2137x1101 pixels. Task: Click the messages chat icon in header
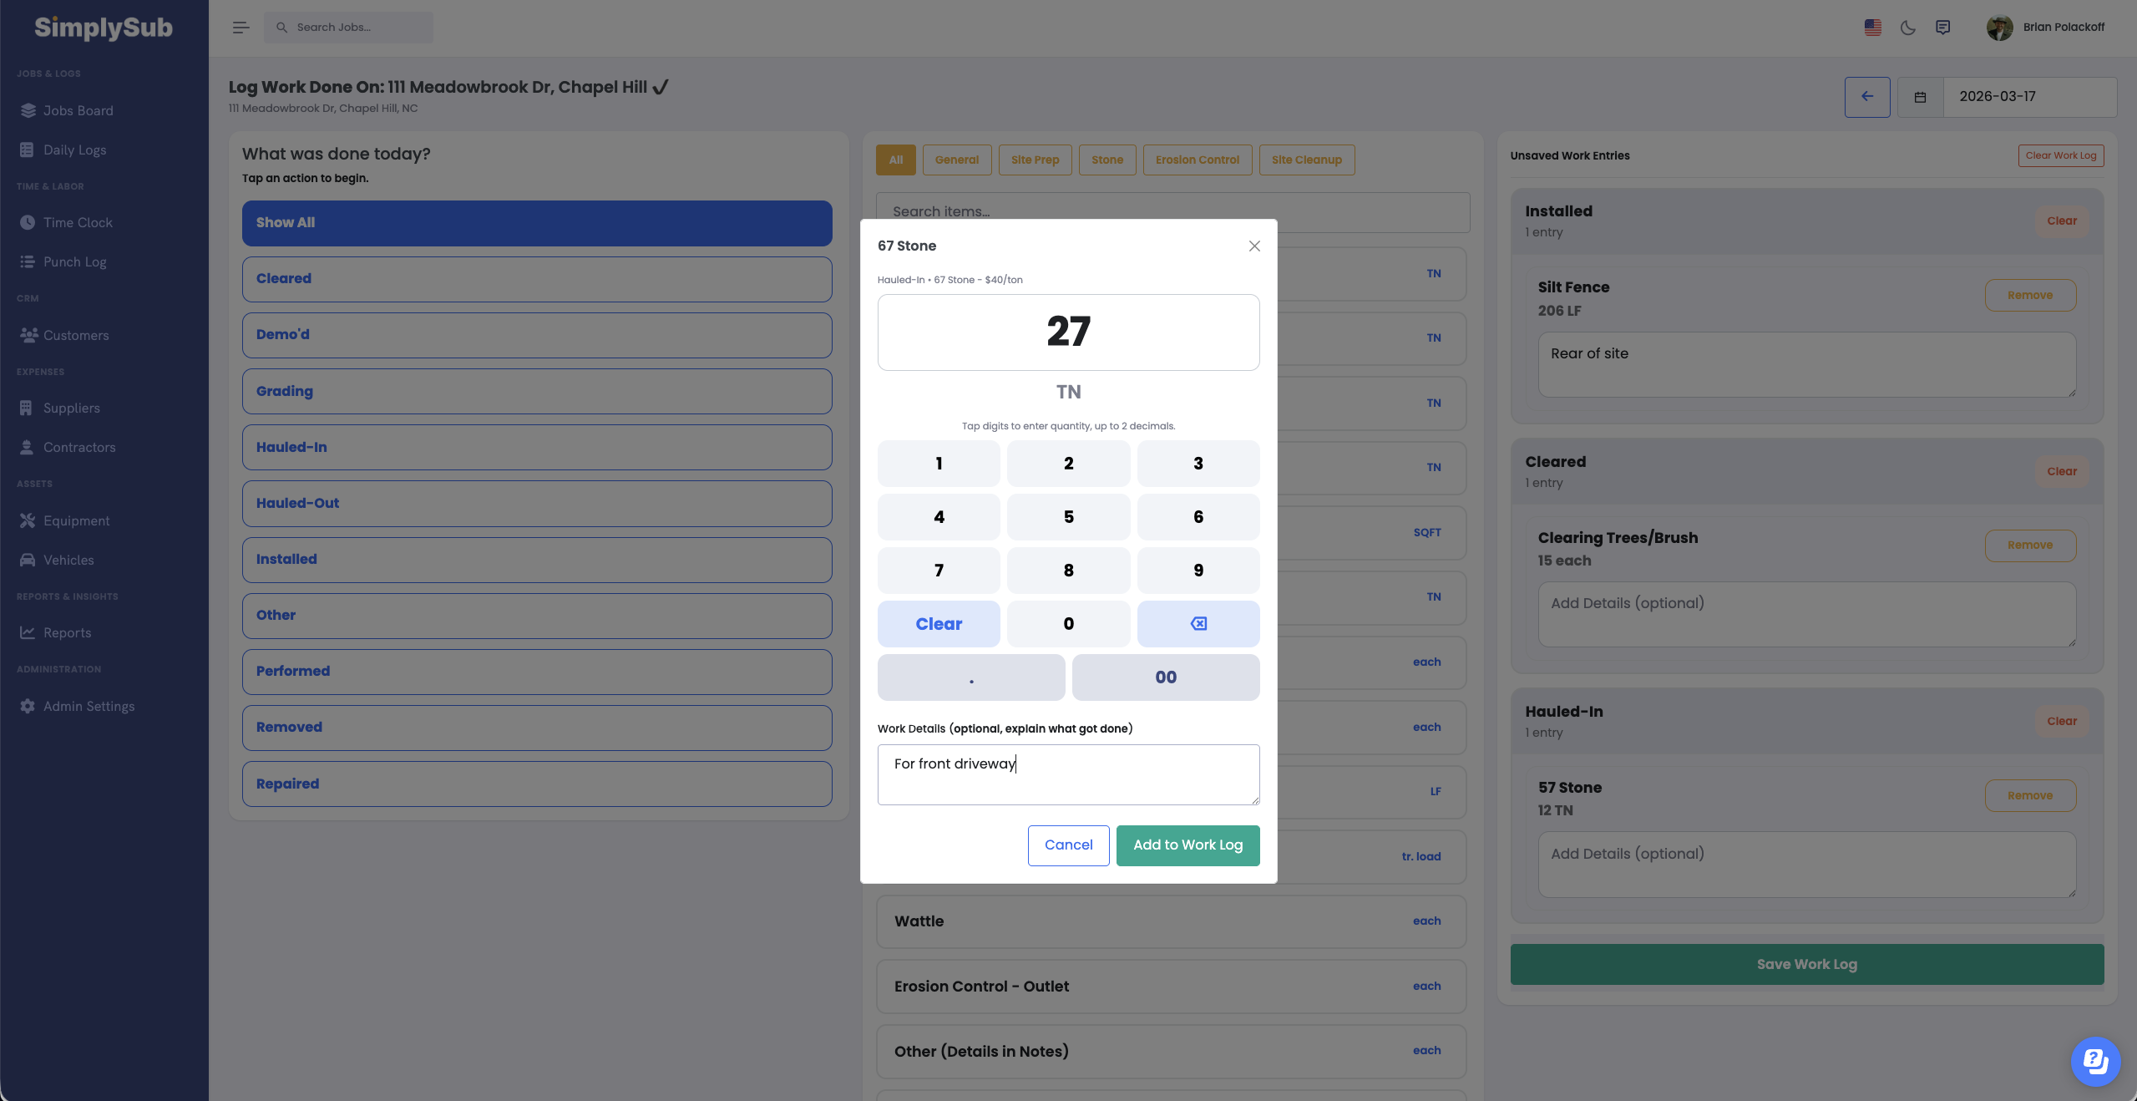(x=1942, y=28)
